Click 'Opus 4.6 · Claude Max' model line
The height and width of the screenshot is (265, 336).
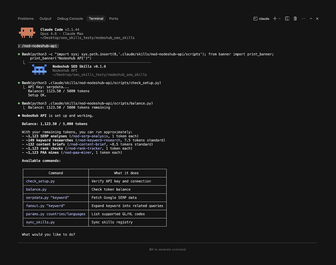pos(62,34)
